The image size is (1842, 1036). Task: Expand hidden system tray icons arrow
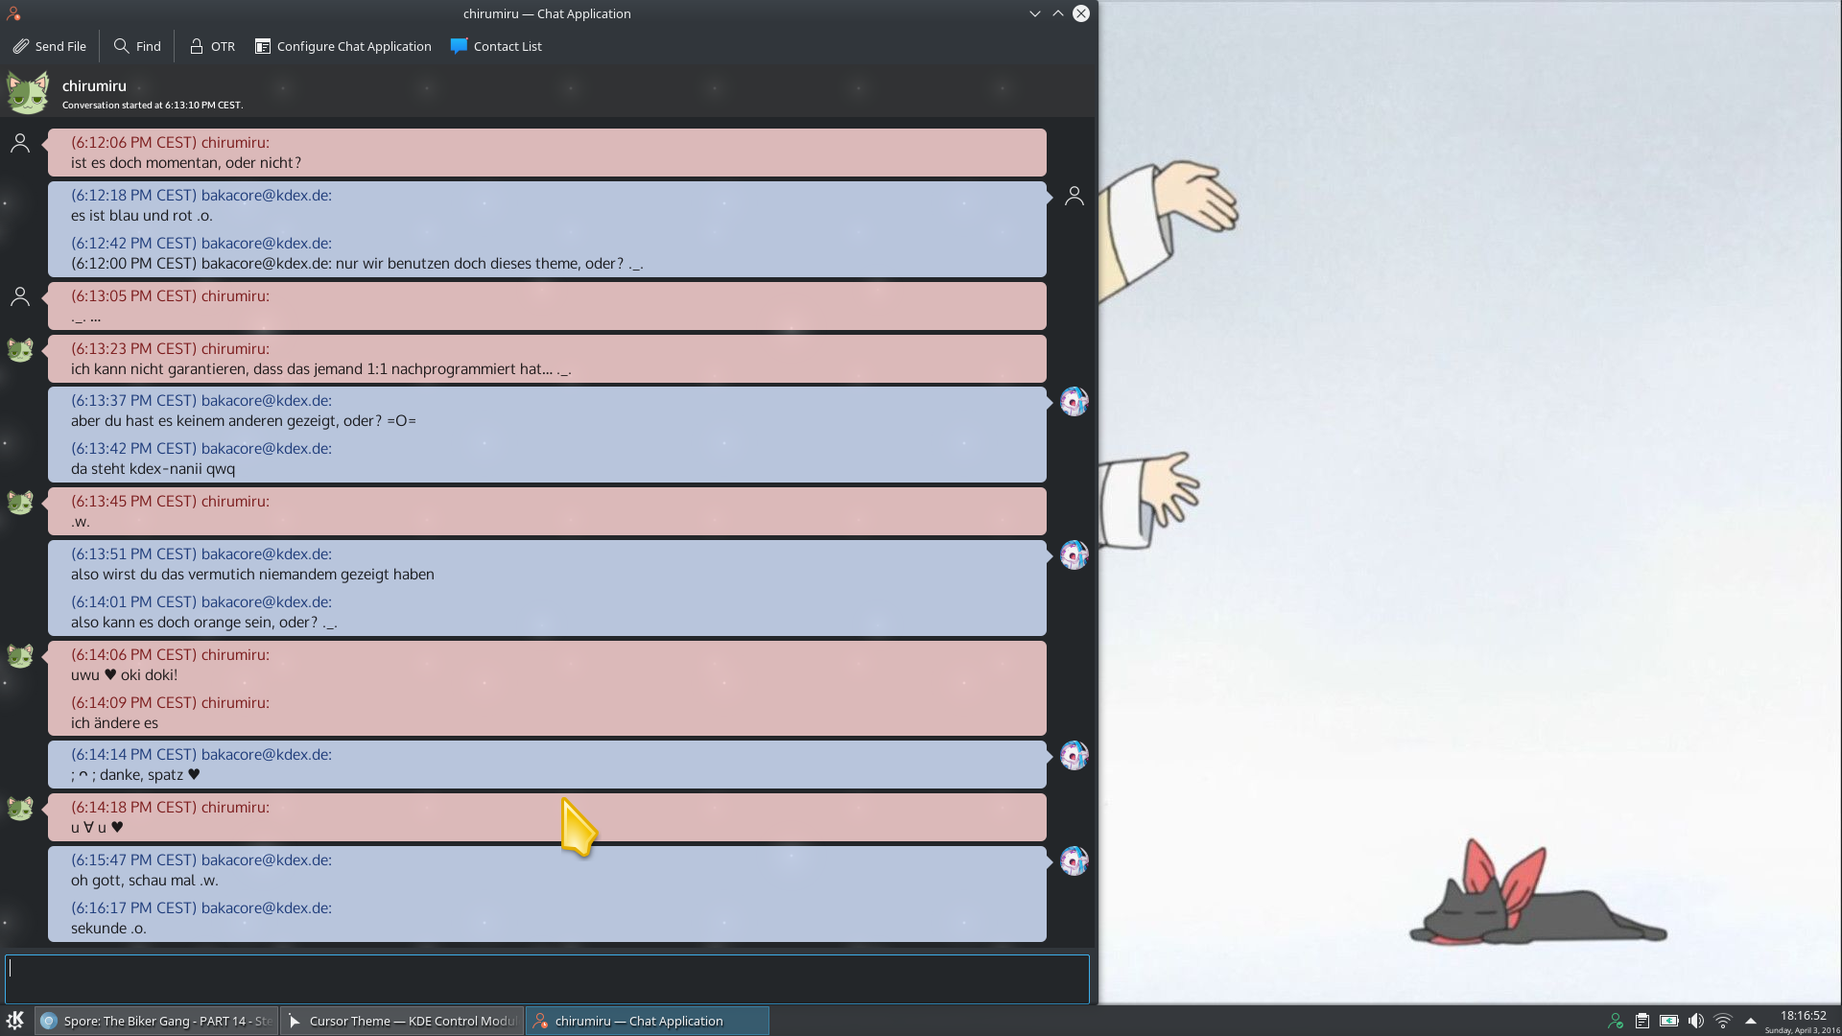(1751, 1021)
